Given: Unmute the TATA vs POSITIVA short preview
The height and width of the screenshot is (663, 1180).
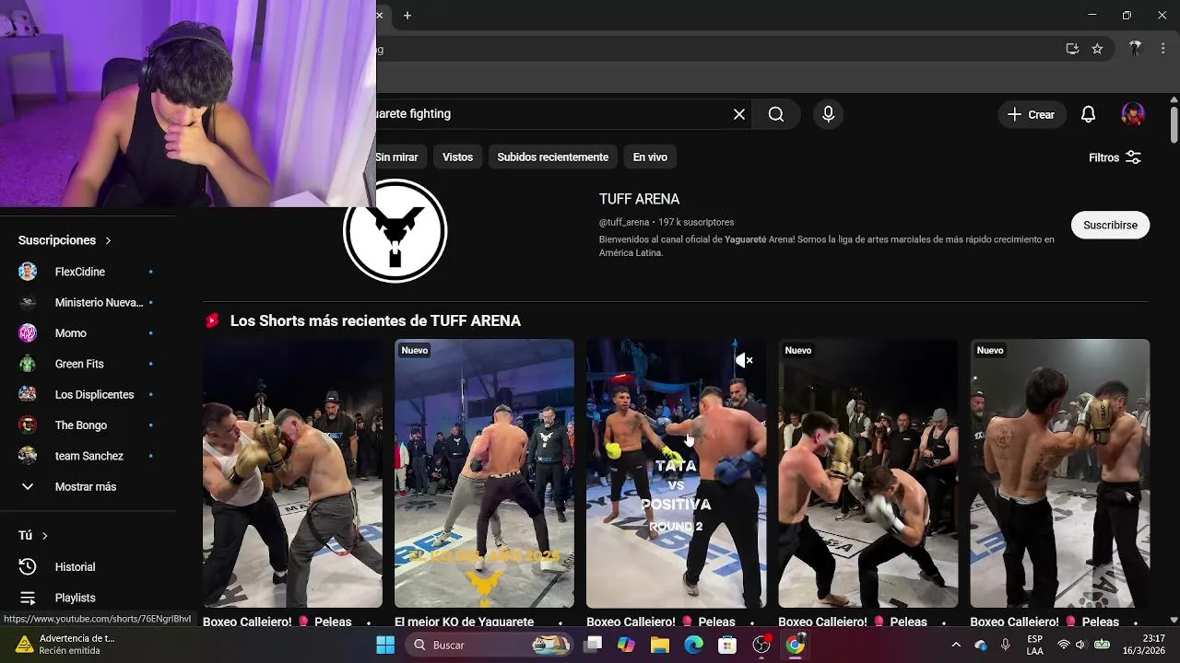Looking at the screenshot, I should coord(744,360).
